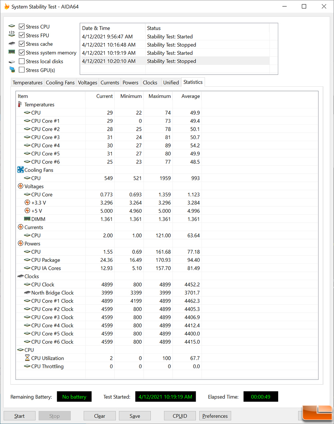Click the CPU Utilization average value 67.7
The width and height of the screenshot is (334, 424).
(x=195, y=358)
